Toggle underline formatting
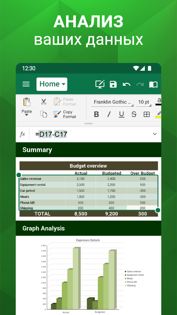 (121, 114)
